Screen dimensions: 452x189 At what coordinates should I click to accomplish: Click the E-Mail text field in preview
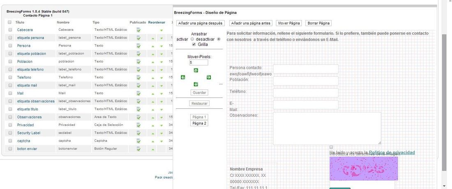306,105
